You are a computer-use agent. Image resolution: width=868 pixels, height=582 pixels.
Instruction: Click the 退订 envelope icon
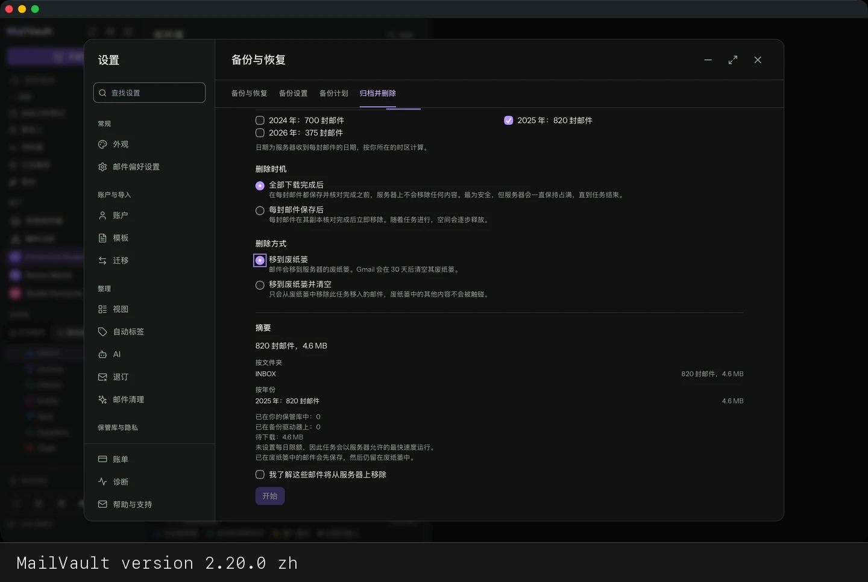pyautogui.click(x=102, y=377)
